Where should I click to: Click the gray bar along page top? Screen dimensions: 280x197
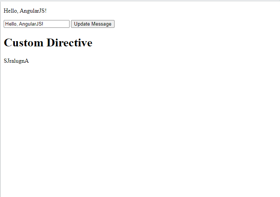pyautogui.click(x=140, y=0)
